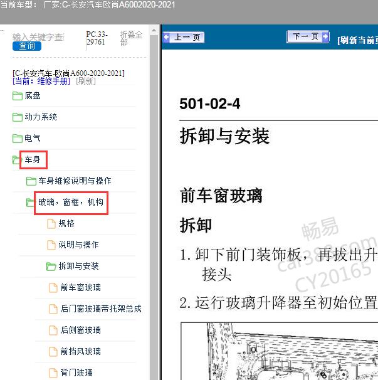Select the 底盘 tree label
This screenshot has height=380, width=378.
33,96
